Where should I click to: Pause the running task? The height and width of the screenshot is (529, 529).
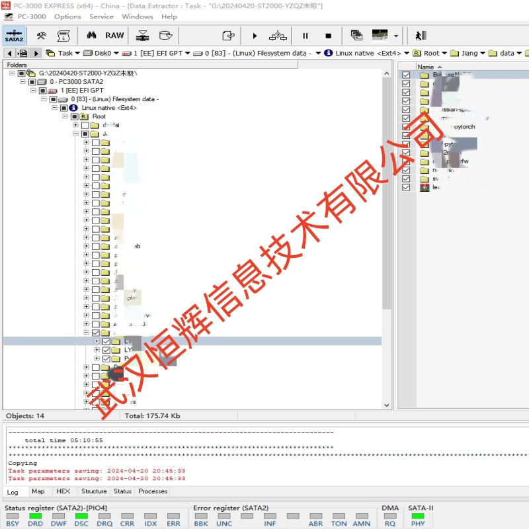coord(305,36)
